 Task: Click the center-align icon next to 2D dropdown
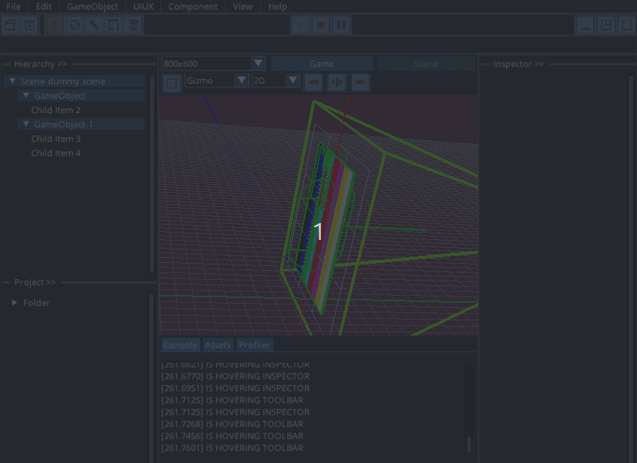tap(337, 81)
